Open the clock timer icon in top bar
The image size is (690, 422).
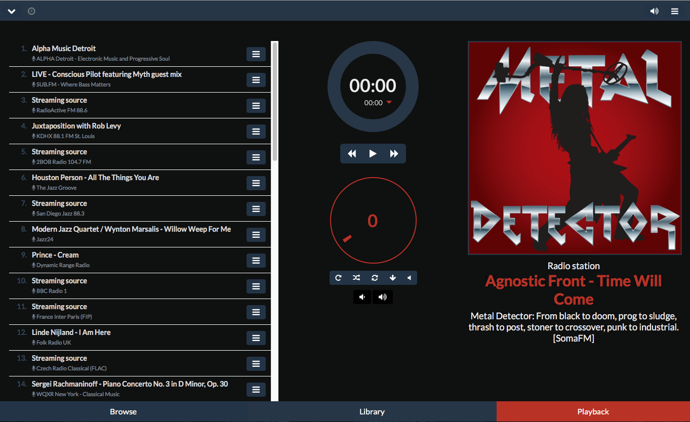[x=31, y=11]
